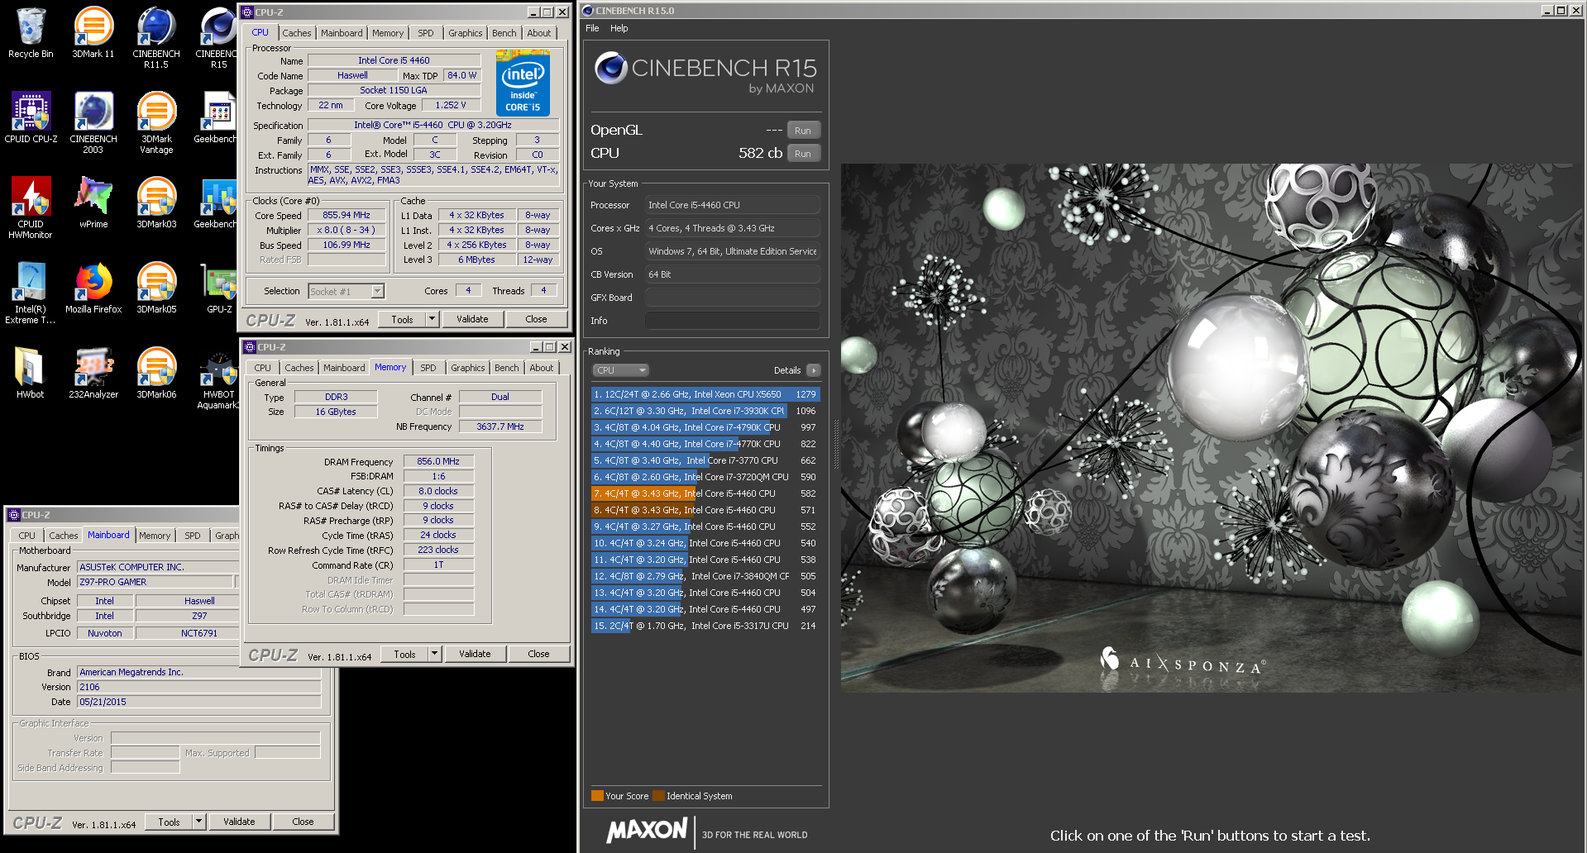This screenshot has height=853, width=1587.
Task: Open the Geekbench shortcut beside 3DMark Vantage
Action: (217, 117)
